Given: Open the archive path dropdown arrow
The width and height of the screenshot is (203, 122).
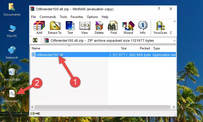Looking at the screenshot, I should click(174, 41).
